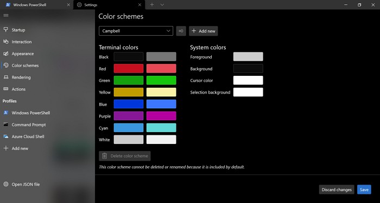
Task: Change the Cursor color swatch
Action: tap(248, 81)
